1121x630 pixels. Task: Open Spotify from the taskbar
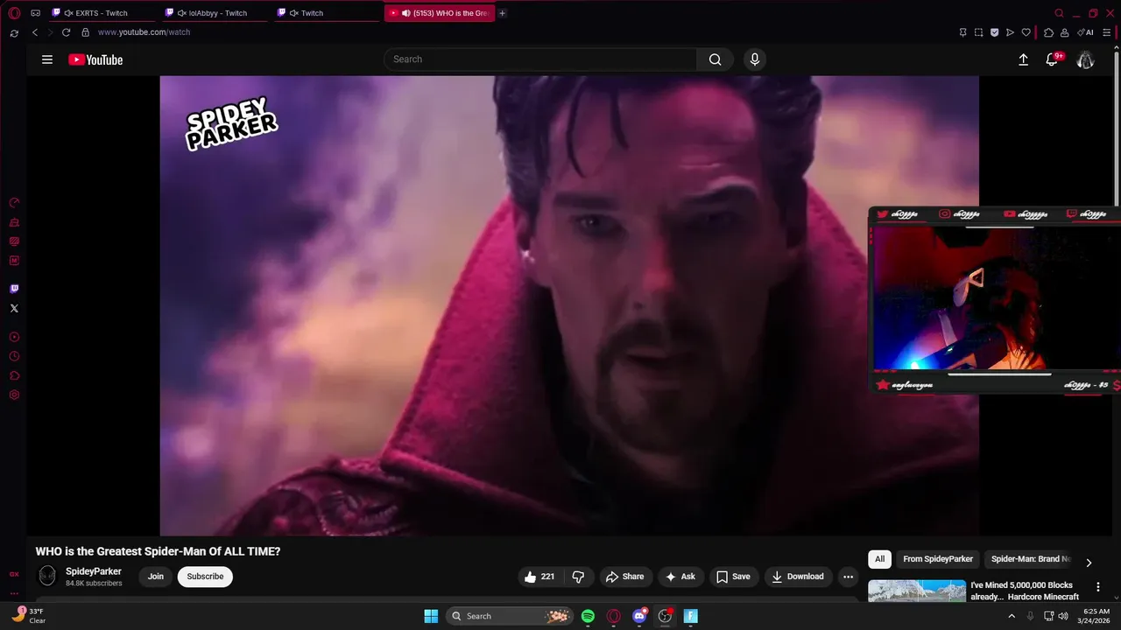tap(589, 616)
